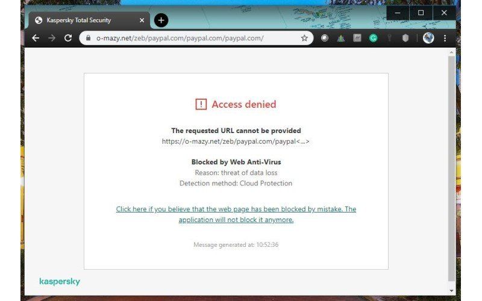Open the grey circle extension icon
Screen dimensions: 482x301
325,38
